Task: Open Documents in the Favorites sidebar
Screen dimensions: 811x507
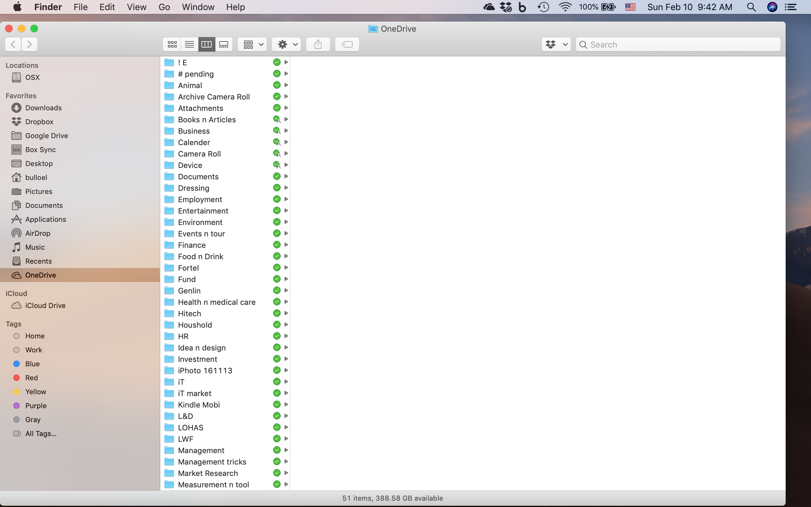Action: (80, 205)
